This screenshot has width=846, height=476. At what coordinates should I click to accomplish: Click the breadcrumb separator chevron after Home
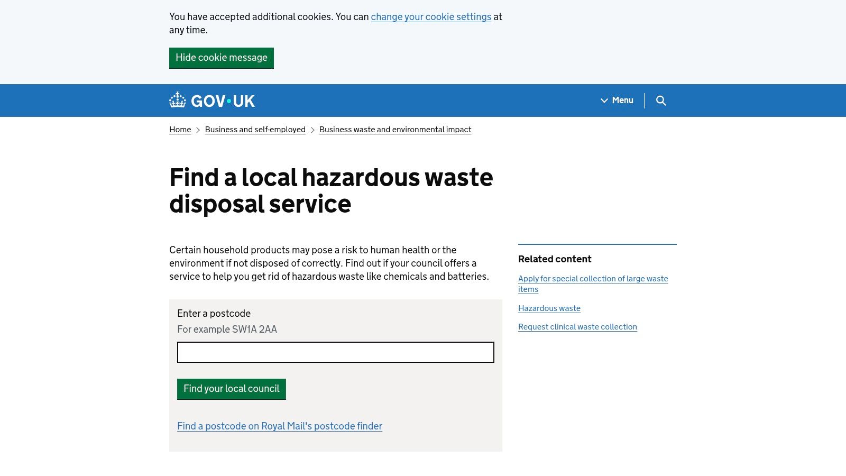click(x=198, y=130)
